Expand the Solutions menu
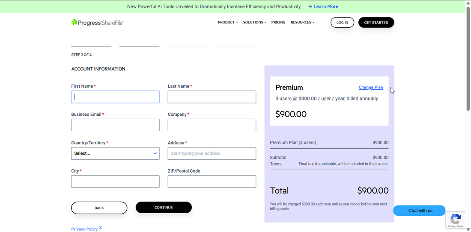Image resolution: width=471 pixels, height=232 pixels. pos(254,22)
